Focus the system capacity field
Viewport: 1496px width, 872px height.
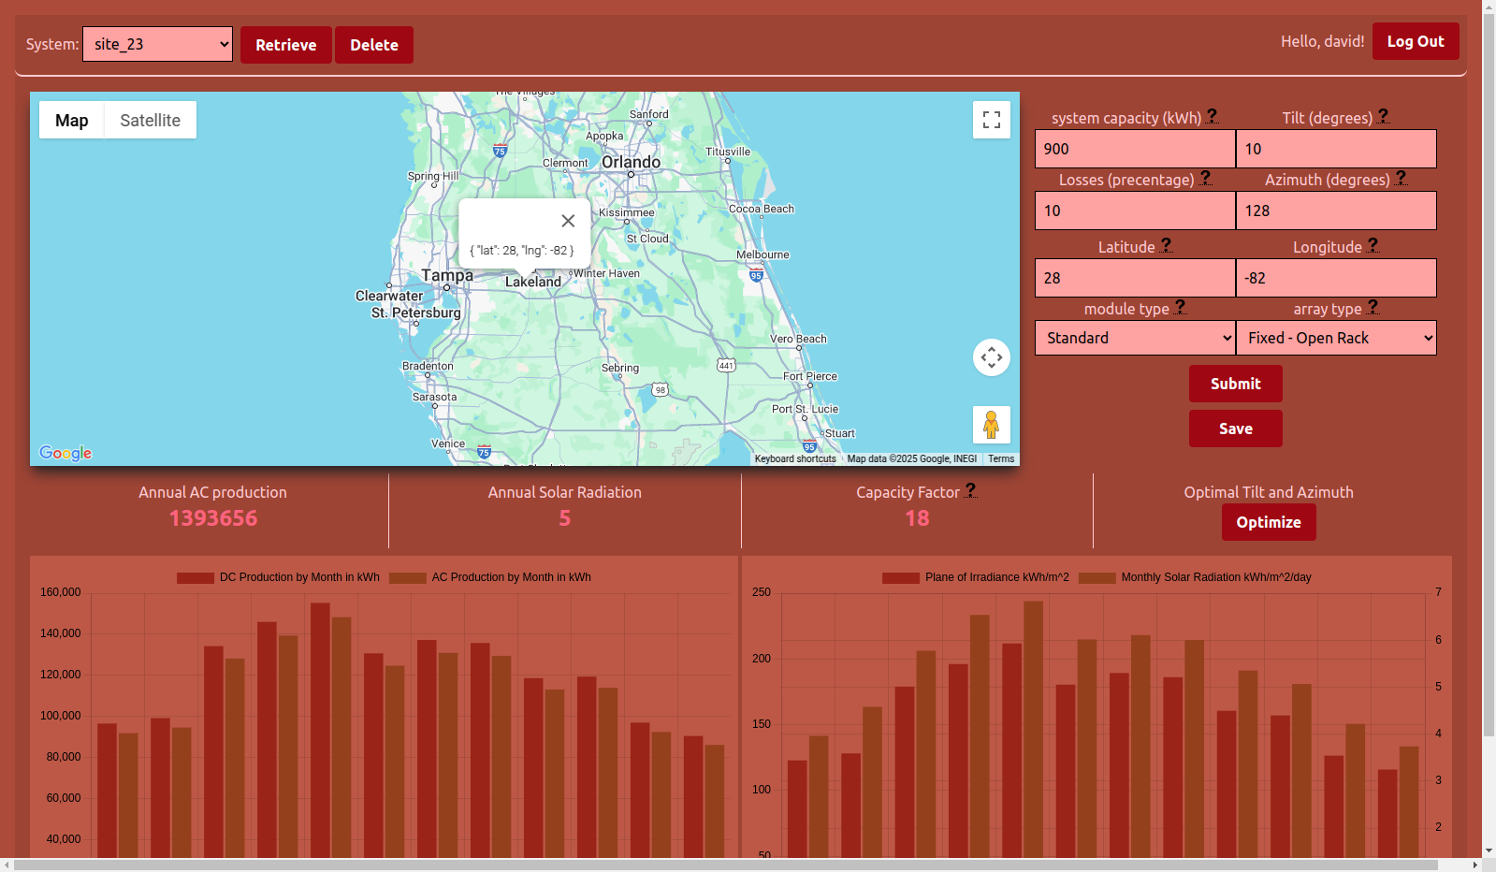click(x=1135, y=149)
